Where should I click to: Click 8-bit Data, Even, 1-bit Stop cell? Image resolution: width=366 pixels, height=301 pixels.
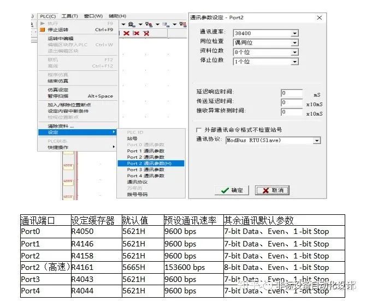click(x=284, y=267)
